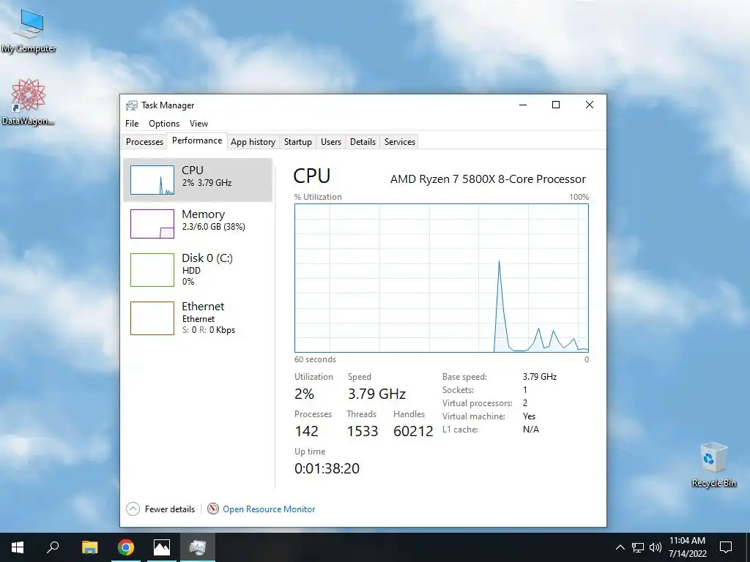
Task: Click the CPU utilization graph
Action: coord(442,278)
